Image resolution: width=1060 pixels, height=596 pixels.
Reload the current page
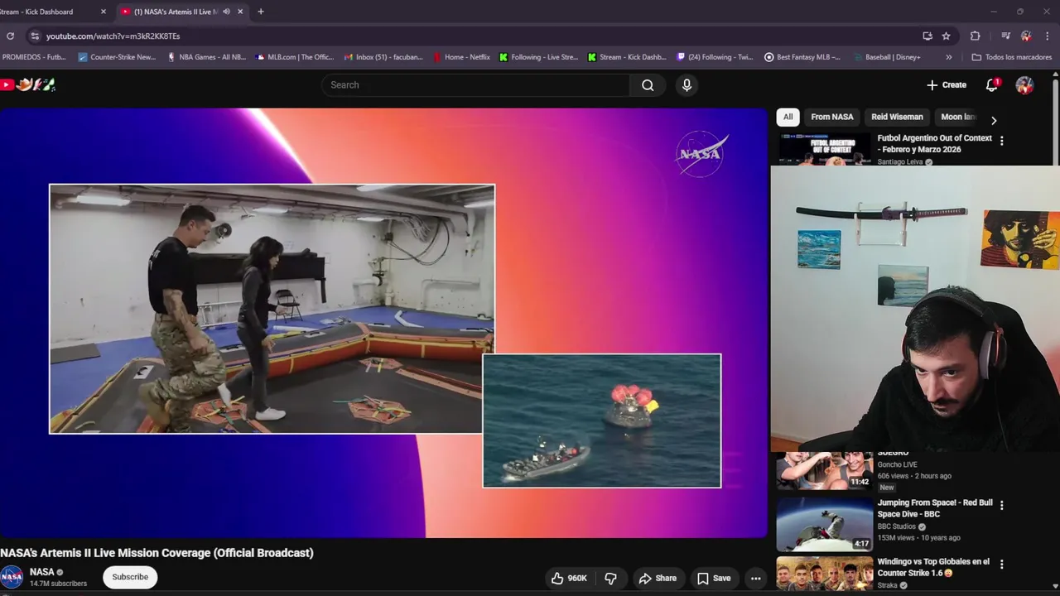click(x=10, y=36)
